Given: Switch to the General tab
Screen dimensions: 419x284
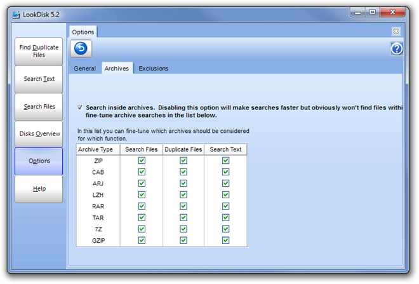Looking at the screenshot, I should [84, 69].
